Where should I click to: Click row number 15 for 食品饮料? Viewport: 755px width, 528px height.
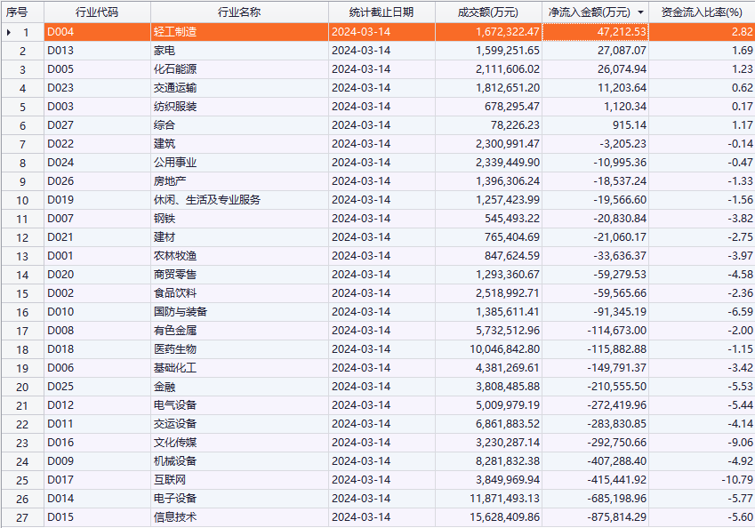click(23, 293)
